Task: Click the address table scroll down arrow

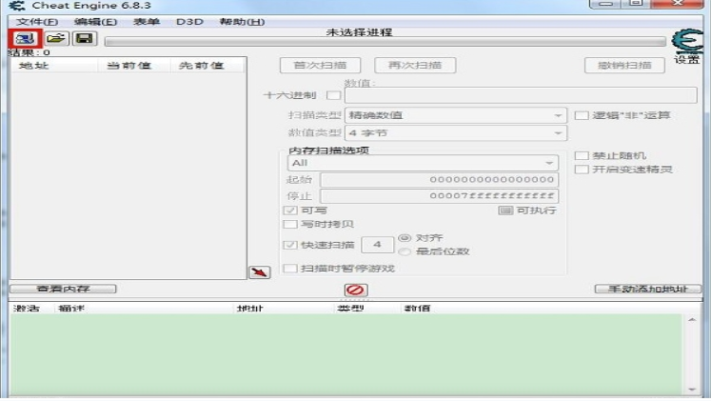Action: pos(692,390)
